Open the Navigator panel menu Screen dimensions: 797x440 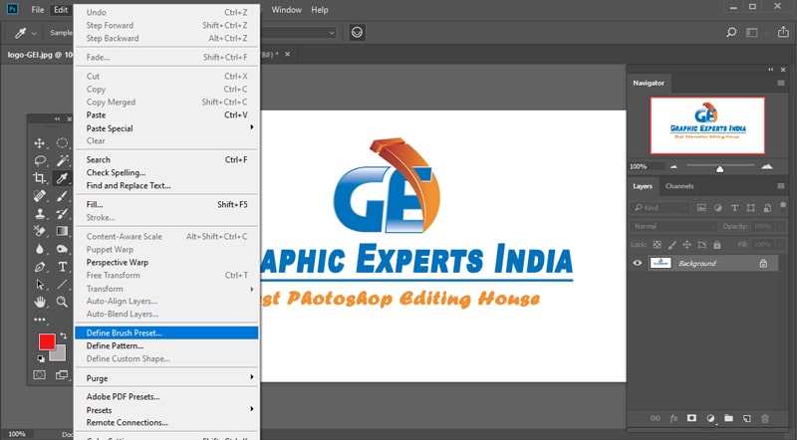tap(781, 83)
